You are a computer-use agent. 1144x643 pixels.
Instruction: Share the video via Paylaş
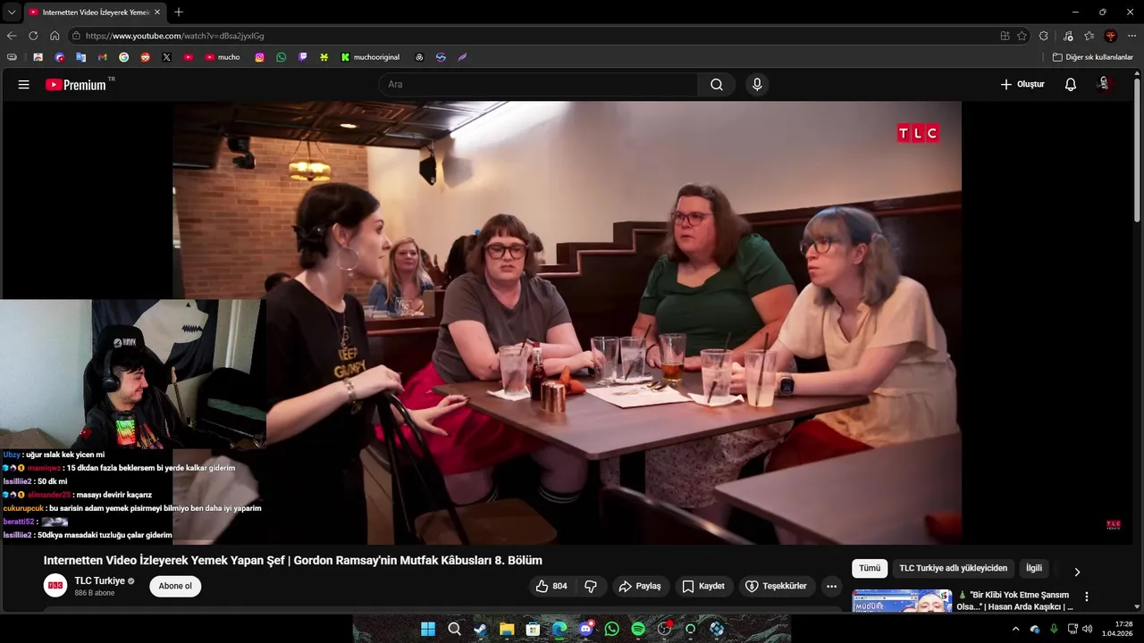tap(640, 587)
